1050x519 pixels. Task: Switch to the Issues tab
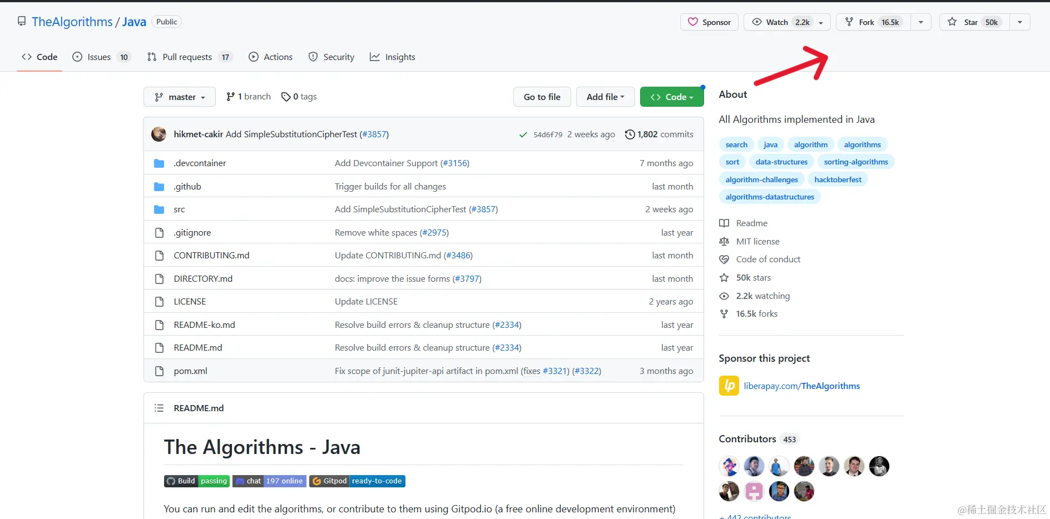click(102, 57)
